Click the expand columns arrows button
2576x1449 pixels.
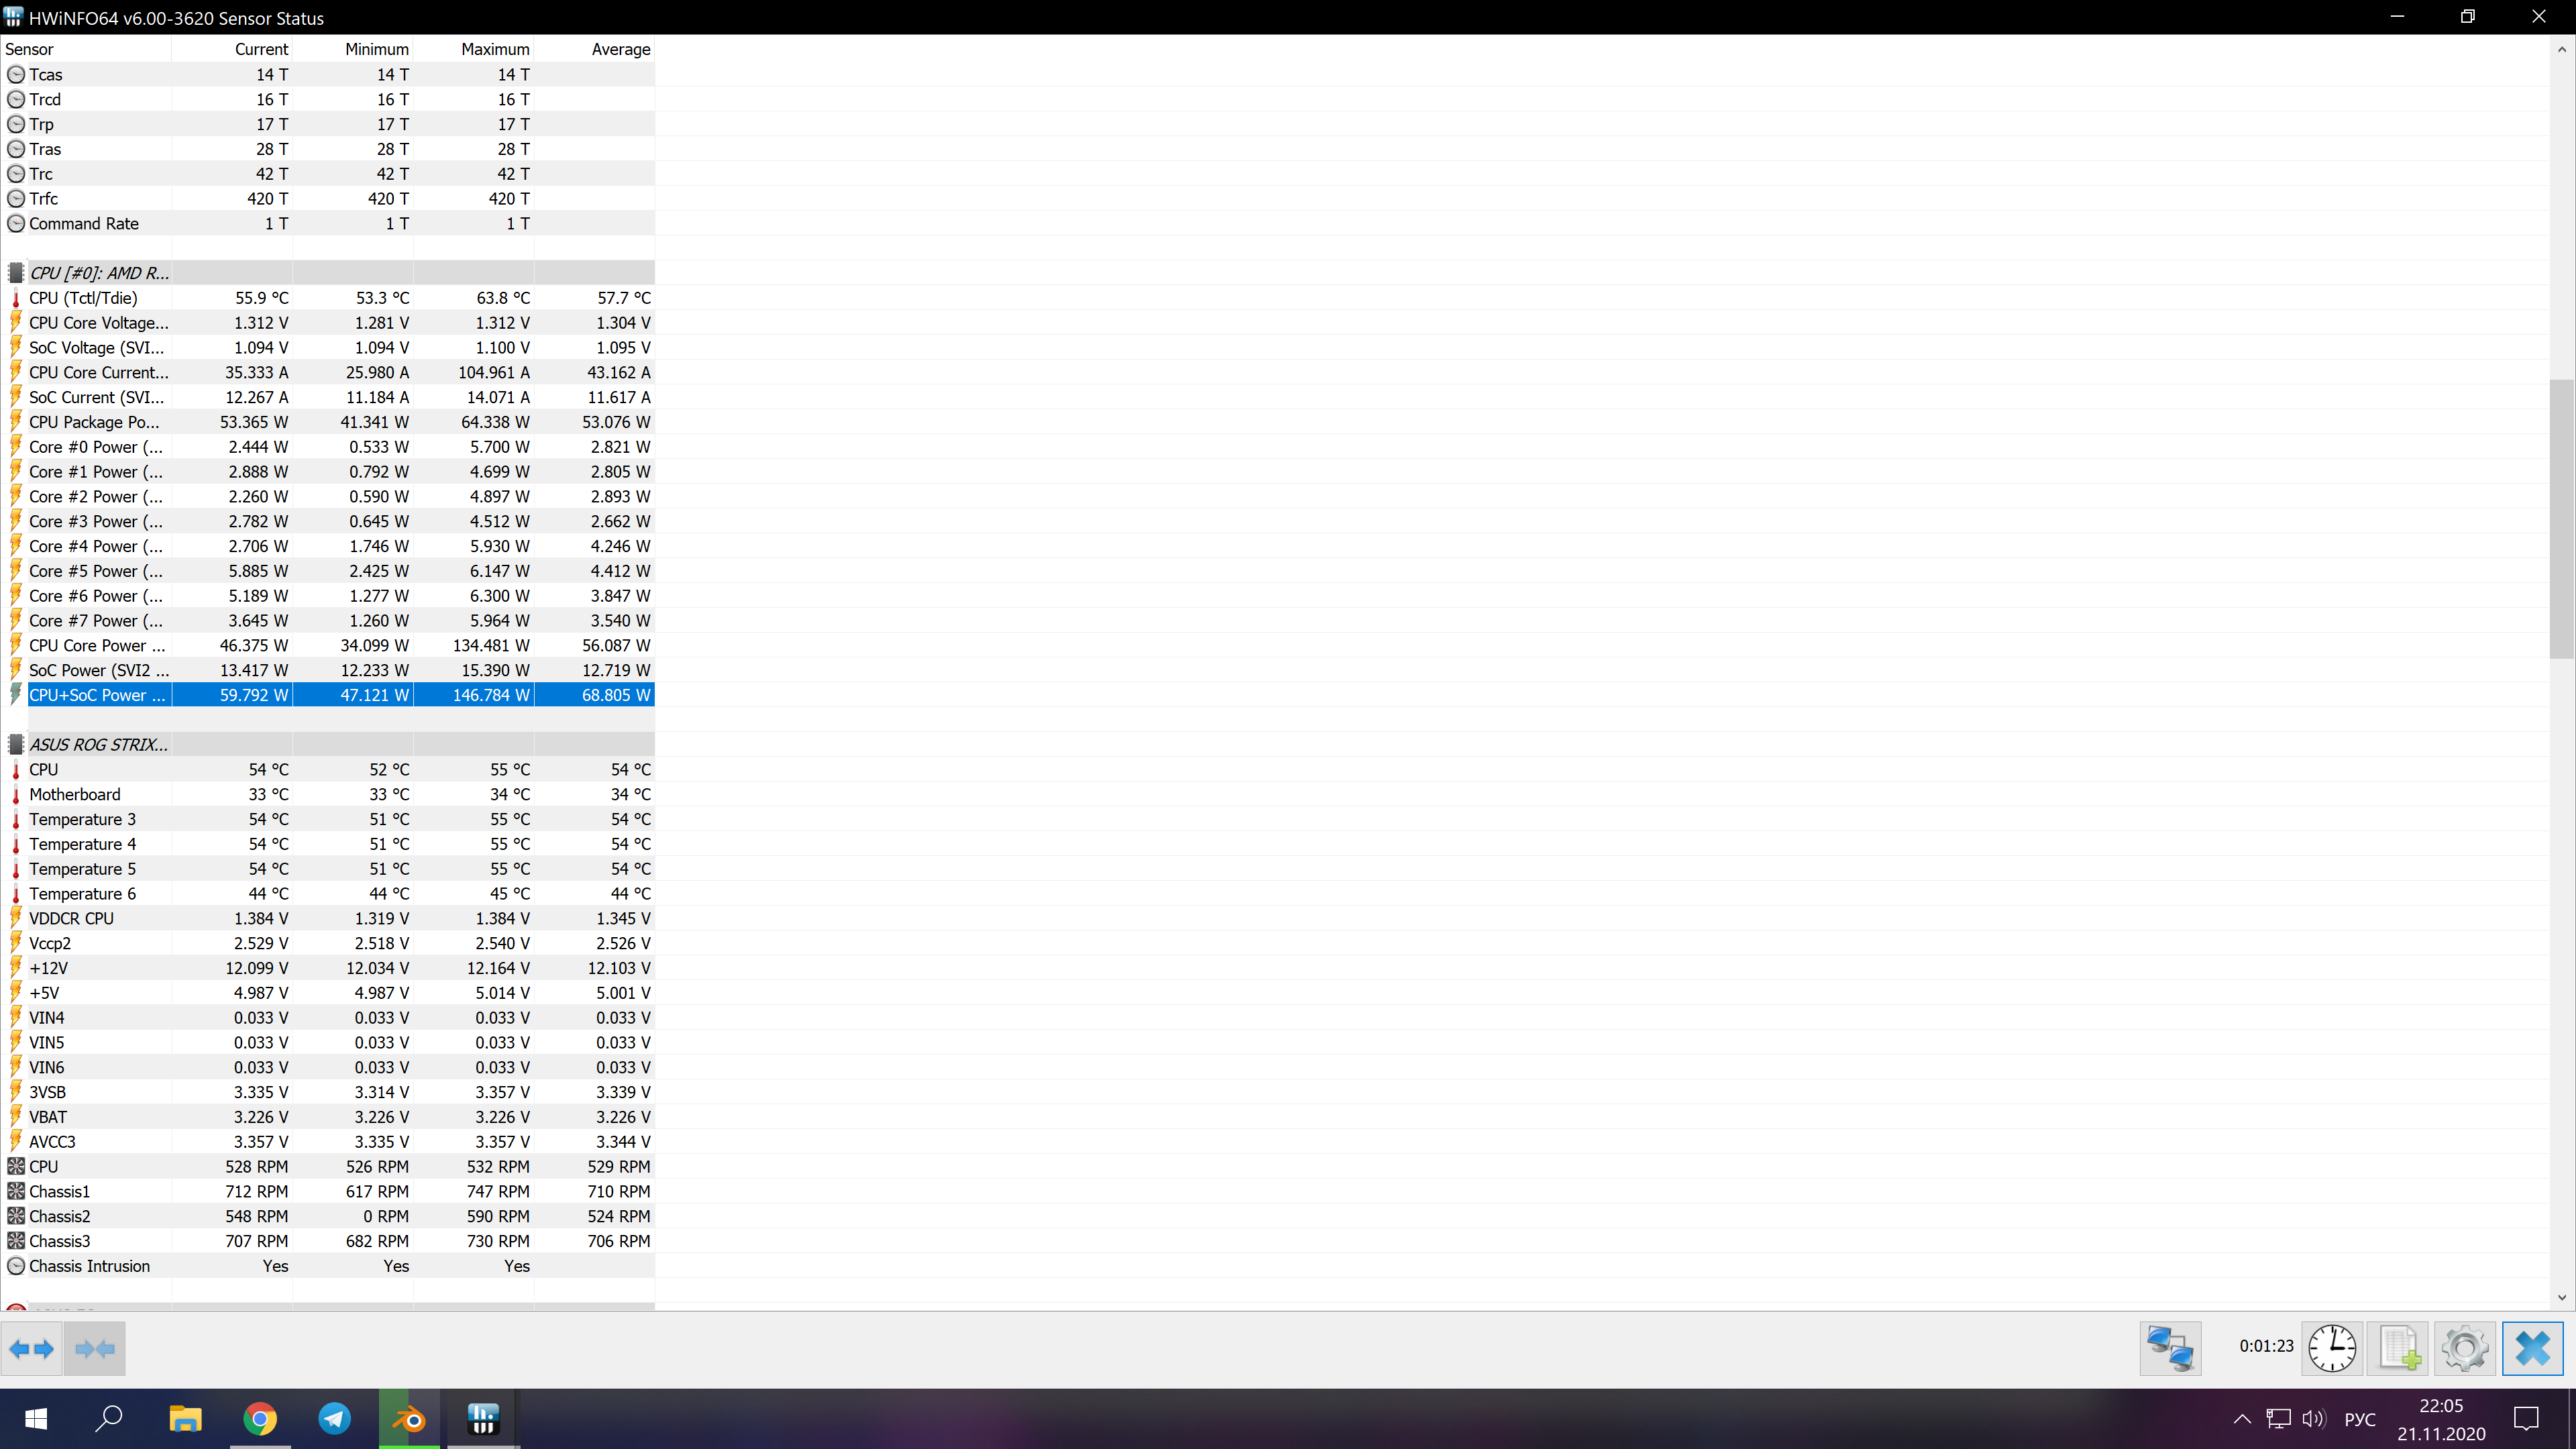[x=31, y=1348]
